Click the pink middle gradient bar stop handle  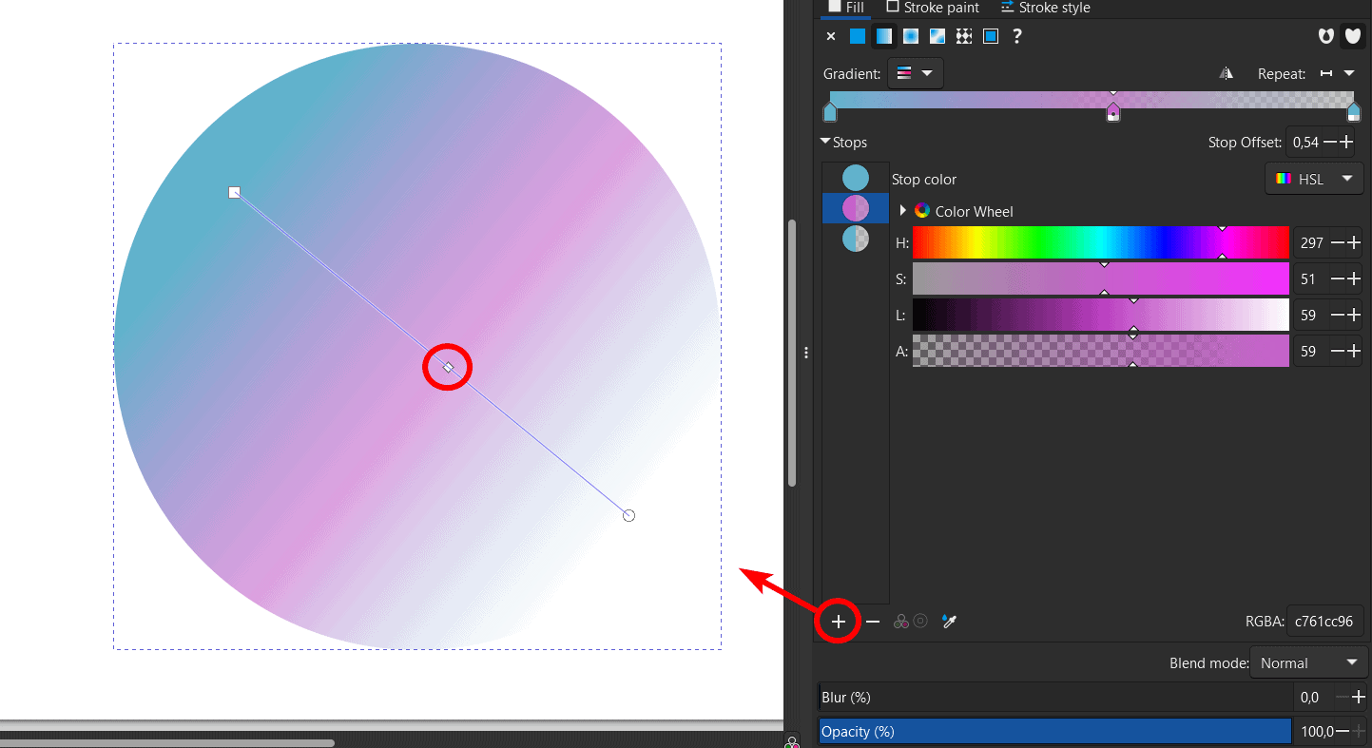[1113, 113]
